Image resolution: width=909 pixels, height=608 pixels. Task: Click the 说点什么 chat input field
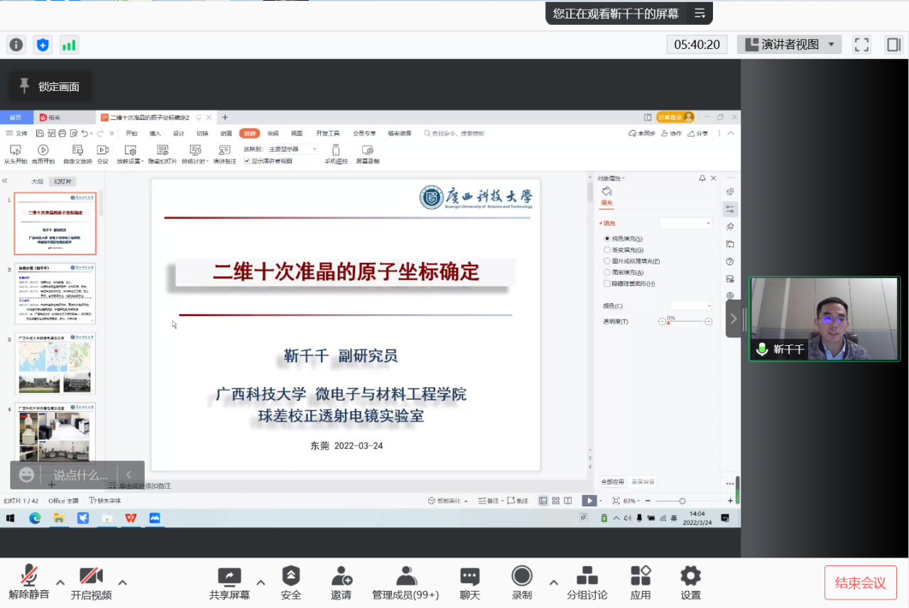[81, 475]
